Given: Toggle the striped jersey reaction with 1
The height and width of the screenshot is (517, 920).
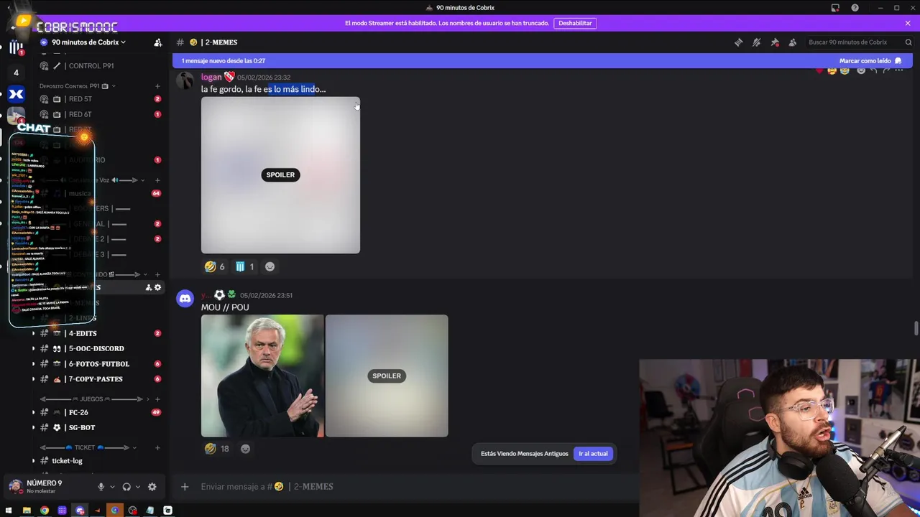Looking at the screenshot, I should coord(244,266).
